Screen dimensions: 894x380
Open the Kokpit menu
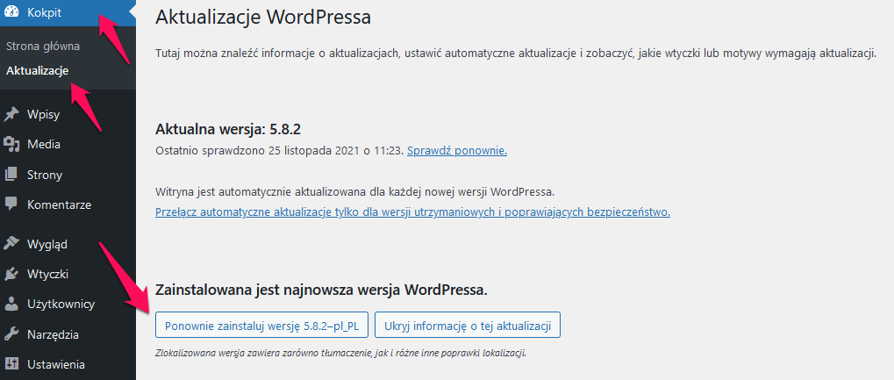[68, 12]
